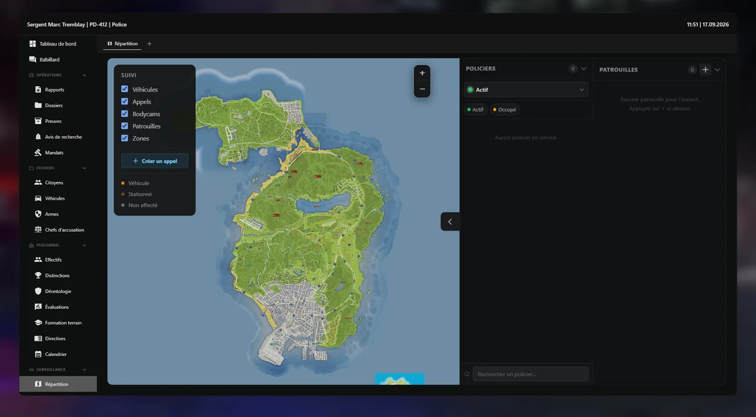Open Avis de recherche page link
This screenshot has height=417, width=756.
(63, 137)
